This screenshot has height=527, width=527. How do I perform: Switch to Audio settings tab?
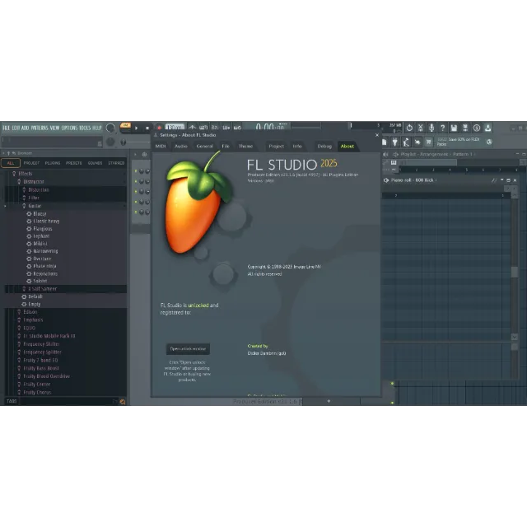pyautogui.click(x=181, y=147)
